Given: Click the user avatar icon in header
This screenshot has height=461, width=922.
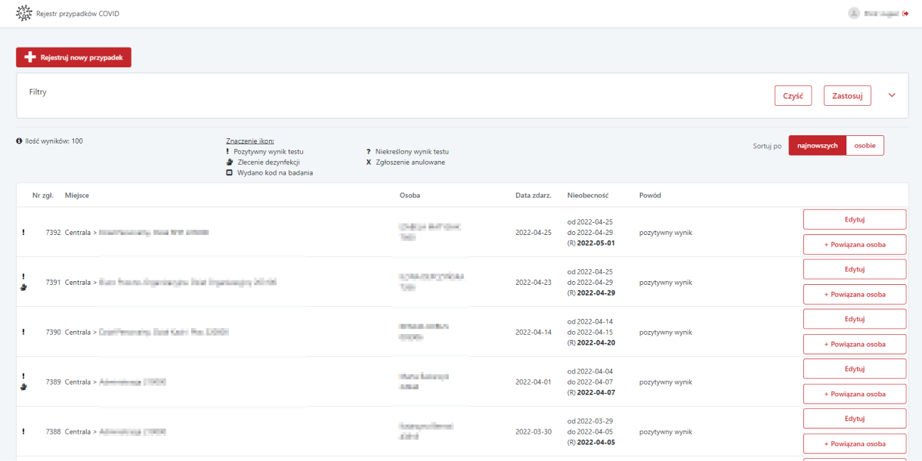Looking at the screenshot, I should coord(854,14).
